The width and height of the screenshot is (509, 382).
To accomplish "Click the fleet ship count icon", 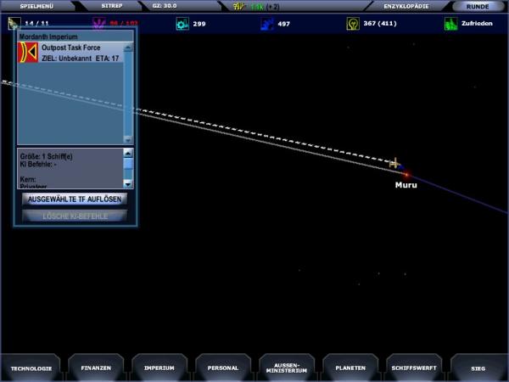I will pos(14,23).
